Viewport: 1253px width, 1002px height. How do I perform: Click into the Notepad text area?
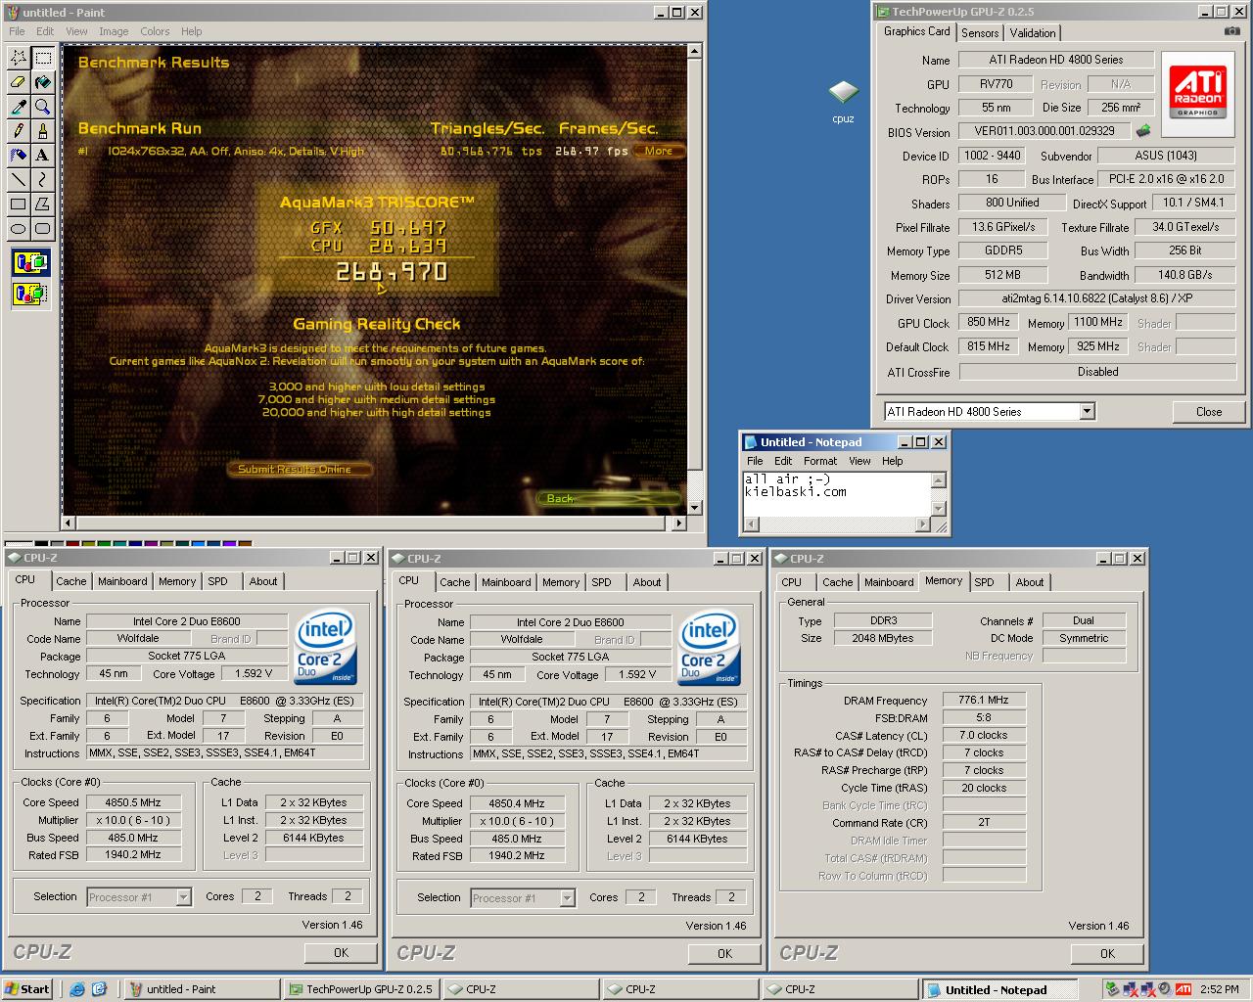tap(836, 494)
